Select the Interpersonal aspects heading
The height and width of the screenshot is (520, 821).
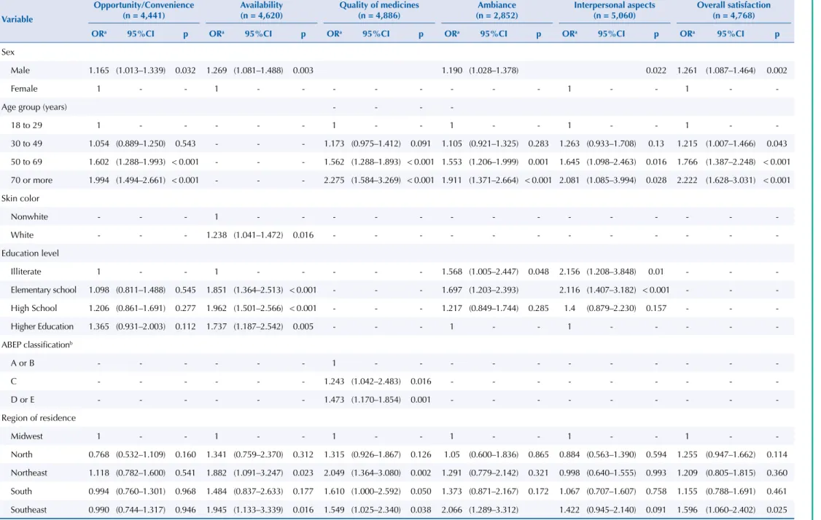[x=614, y=5]
